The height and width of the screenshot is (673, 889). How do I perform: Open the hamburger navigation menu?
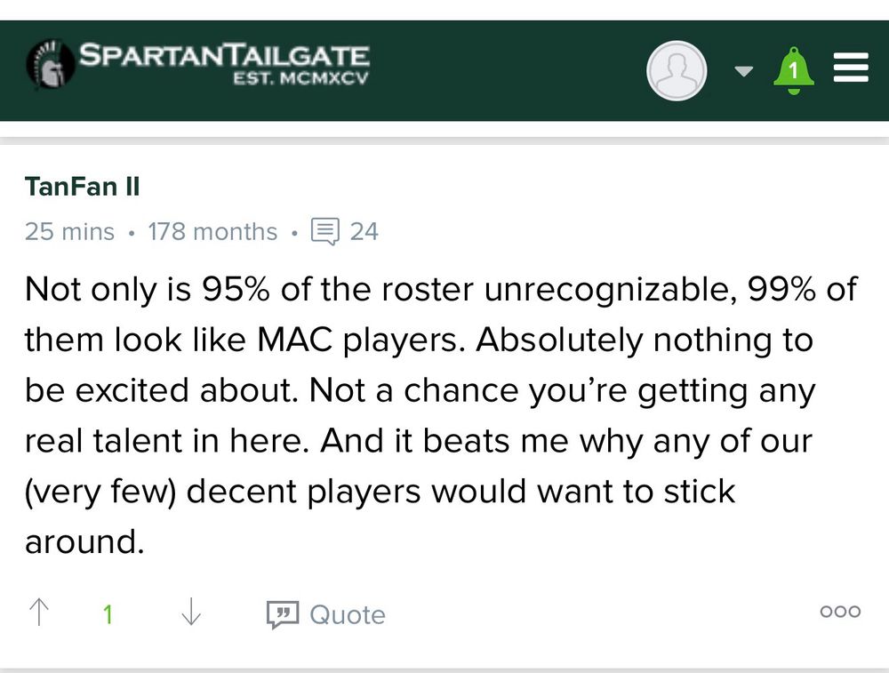click(850, 68)
